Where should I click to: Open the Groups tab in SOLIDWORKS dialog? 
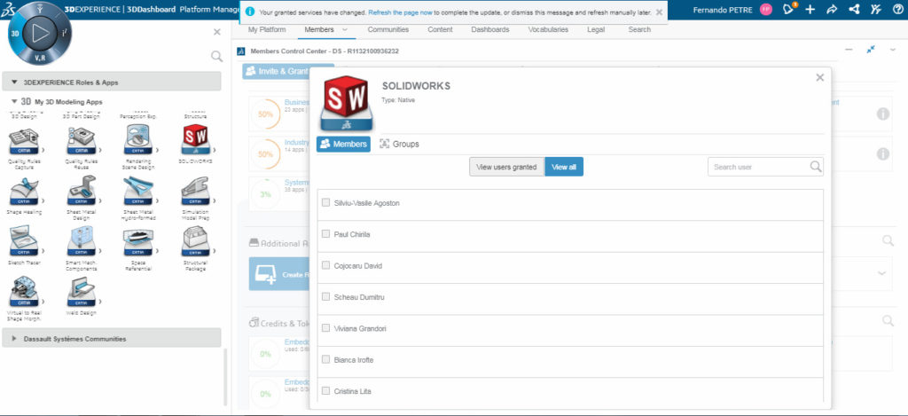[x=399, y=144]
